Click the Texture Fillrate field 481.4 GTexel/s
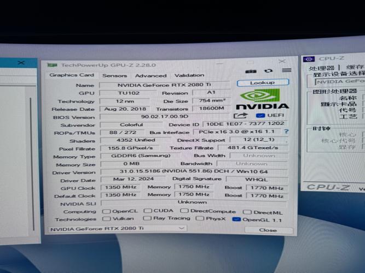The image size is (365, 273). coord(253,148)
